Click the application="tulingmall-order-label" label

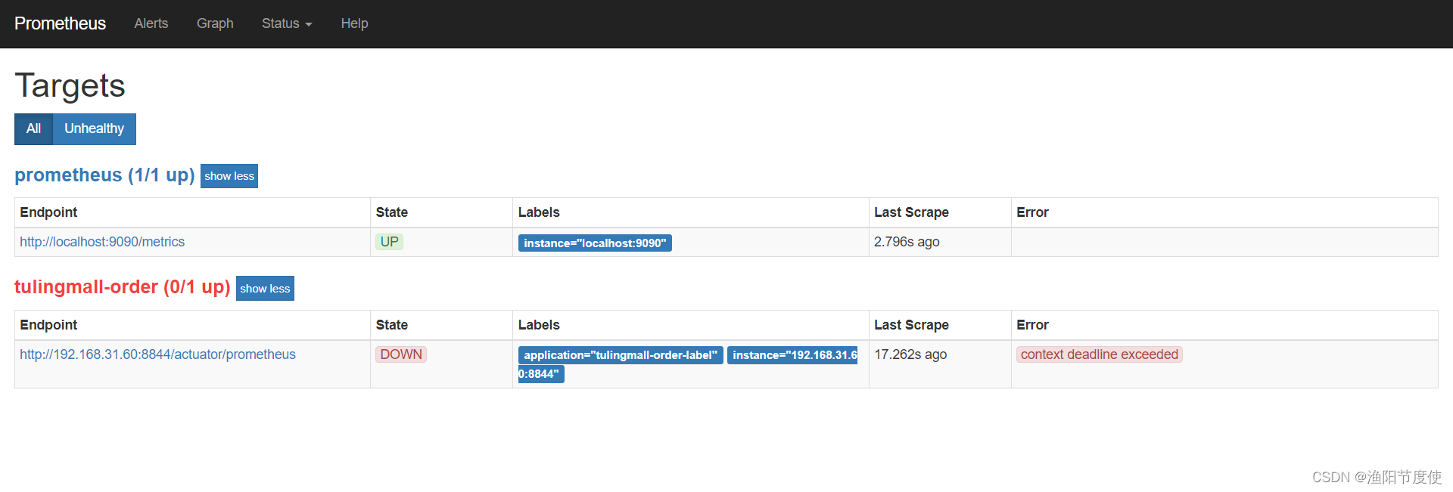tap(621, 355)
